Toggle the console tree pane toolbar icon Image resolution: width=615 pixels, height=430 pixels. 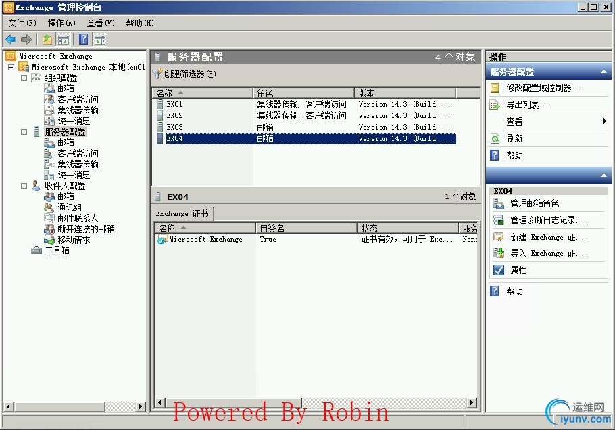63,39
